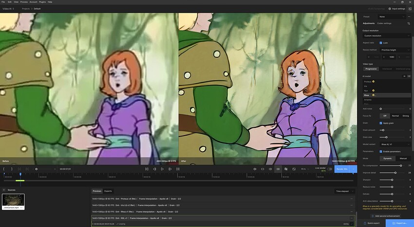The image size is (414, 227).
Task: Open options for Proteus v4 preview row
Action: tap(352, 199)
